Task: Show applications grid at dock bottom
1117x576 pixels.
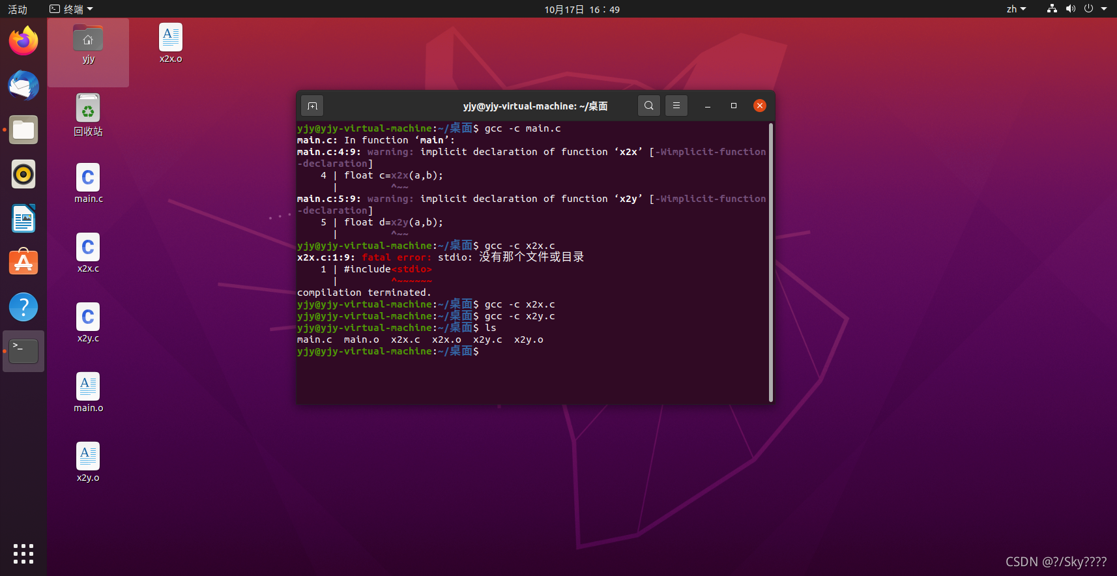Action: click(23, 554)
